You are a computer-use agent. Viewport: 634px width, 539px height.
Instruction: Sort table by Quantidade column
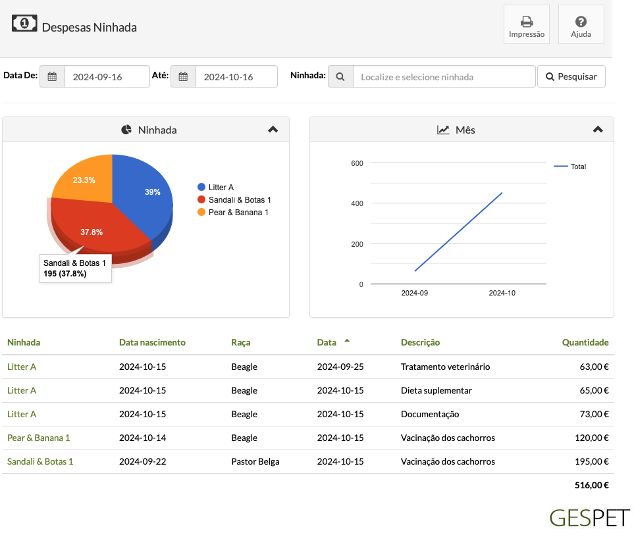point(585,342)
